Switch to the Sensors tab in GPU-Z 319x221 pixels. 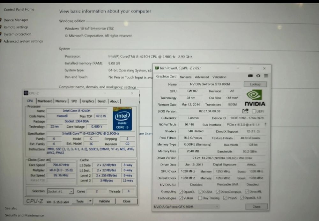coord(186,77)
